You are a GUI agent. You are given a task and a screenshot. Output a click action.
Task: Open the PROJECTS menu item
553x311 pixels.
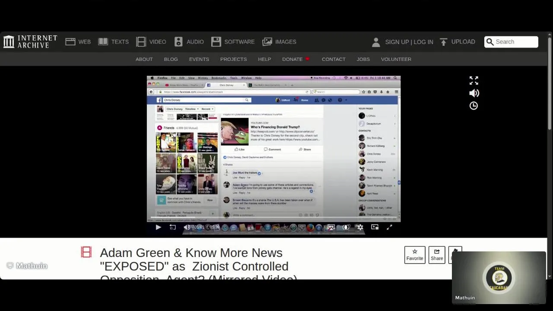click(x=233, y=59)
